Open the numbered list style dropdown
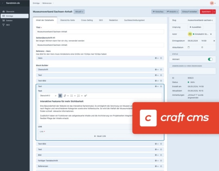Screen dimensions: 219x171 (x=82, y=96)
